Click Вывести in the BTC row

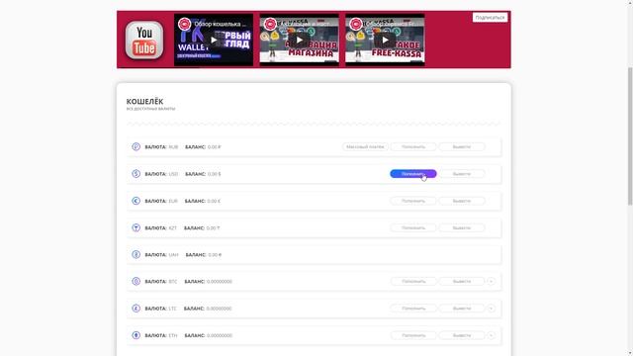462,281
